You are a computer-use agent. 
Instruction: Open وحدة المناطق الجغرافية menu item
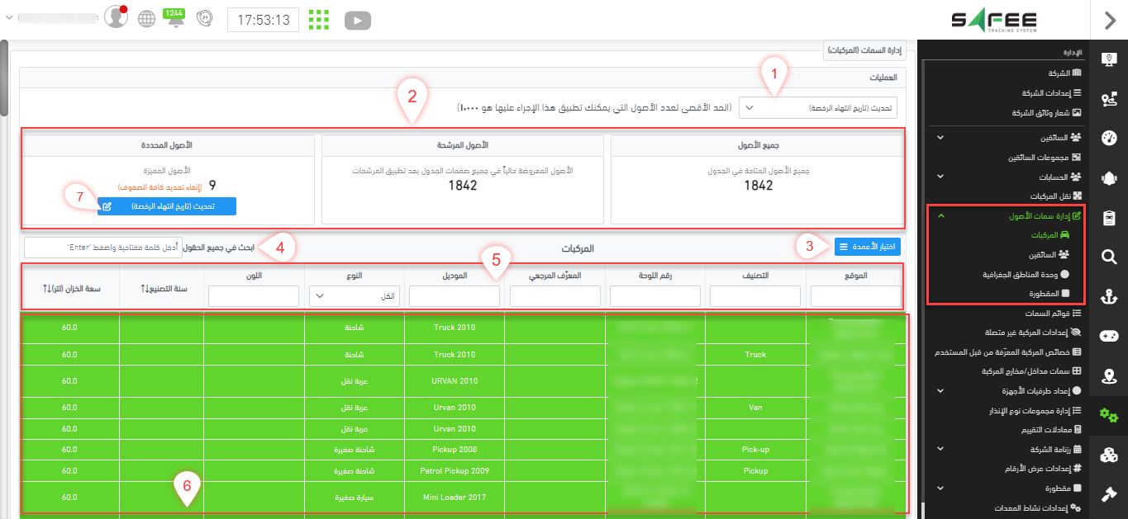[1023, 274]
